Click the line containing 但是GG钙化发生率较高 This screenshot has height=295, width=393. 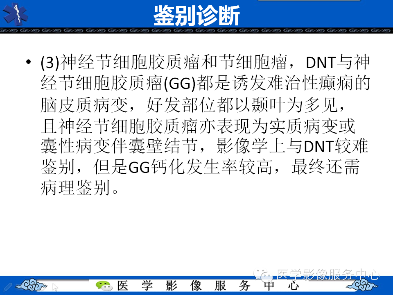(200, 167)
